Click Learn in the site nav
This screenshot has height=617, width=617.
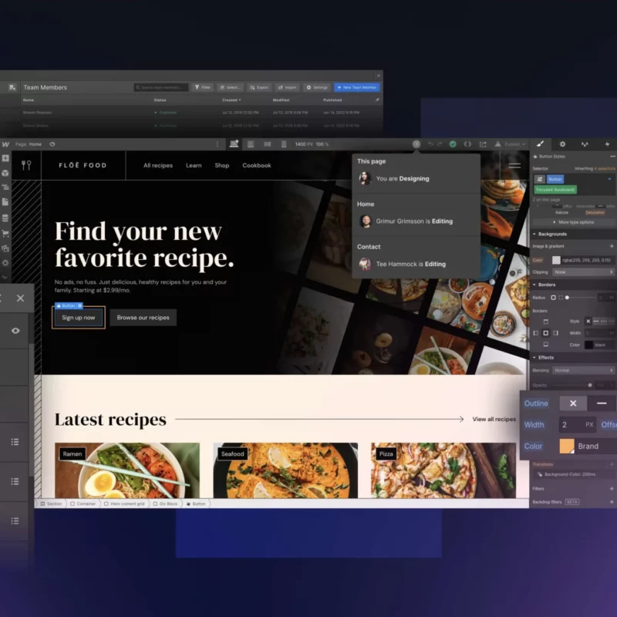tap(194, 166)
